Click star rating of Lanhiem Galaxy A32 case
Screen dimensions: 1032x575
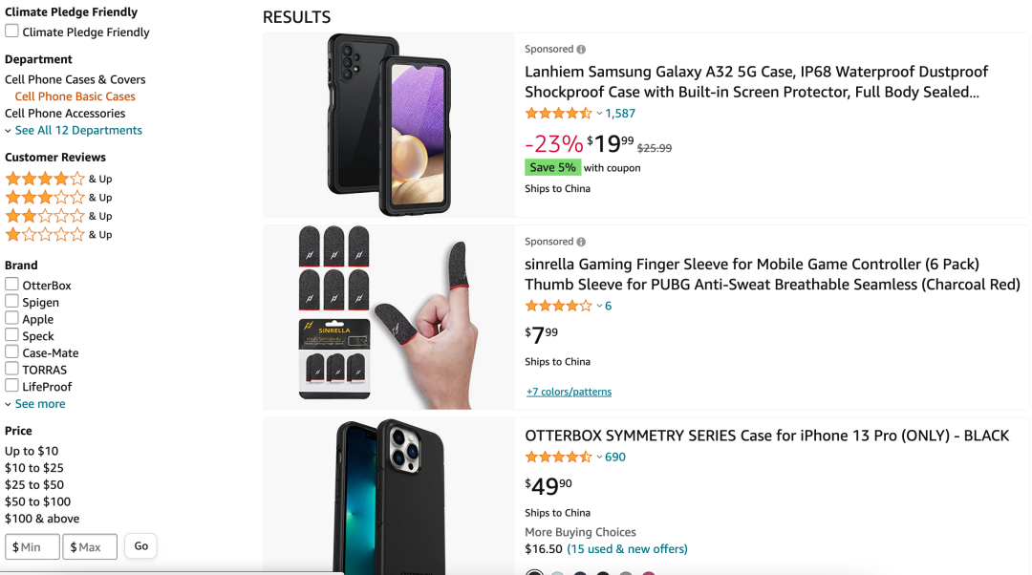(558, 114)
